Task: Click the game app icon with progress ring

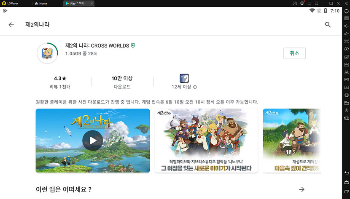Action: tap(47, 53)
